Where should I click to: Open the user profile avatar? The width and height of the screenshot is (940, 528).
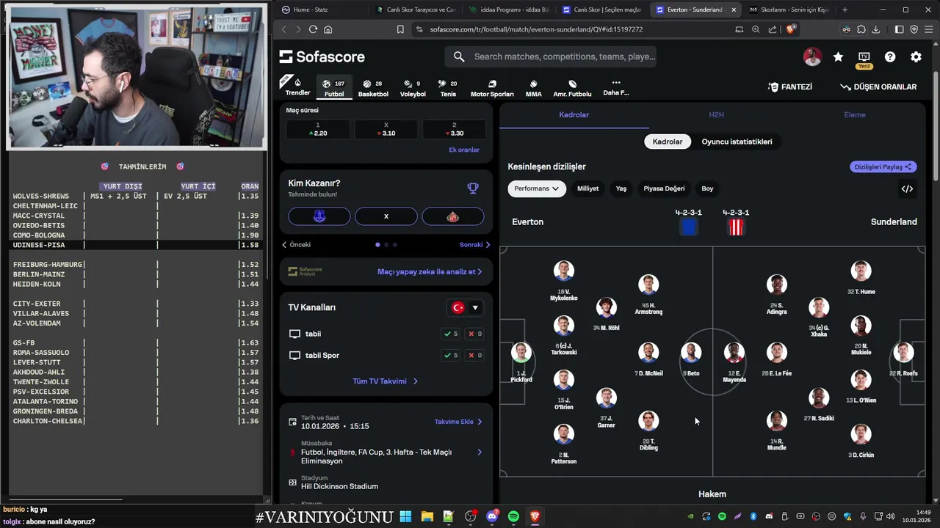[x=812, y=56]
